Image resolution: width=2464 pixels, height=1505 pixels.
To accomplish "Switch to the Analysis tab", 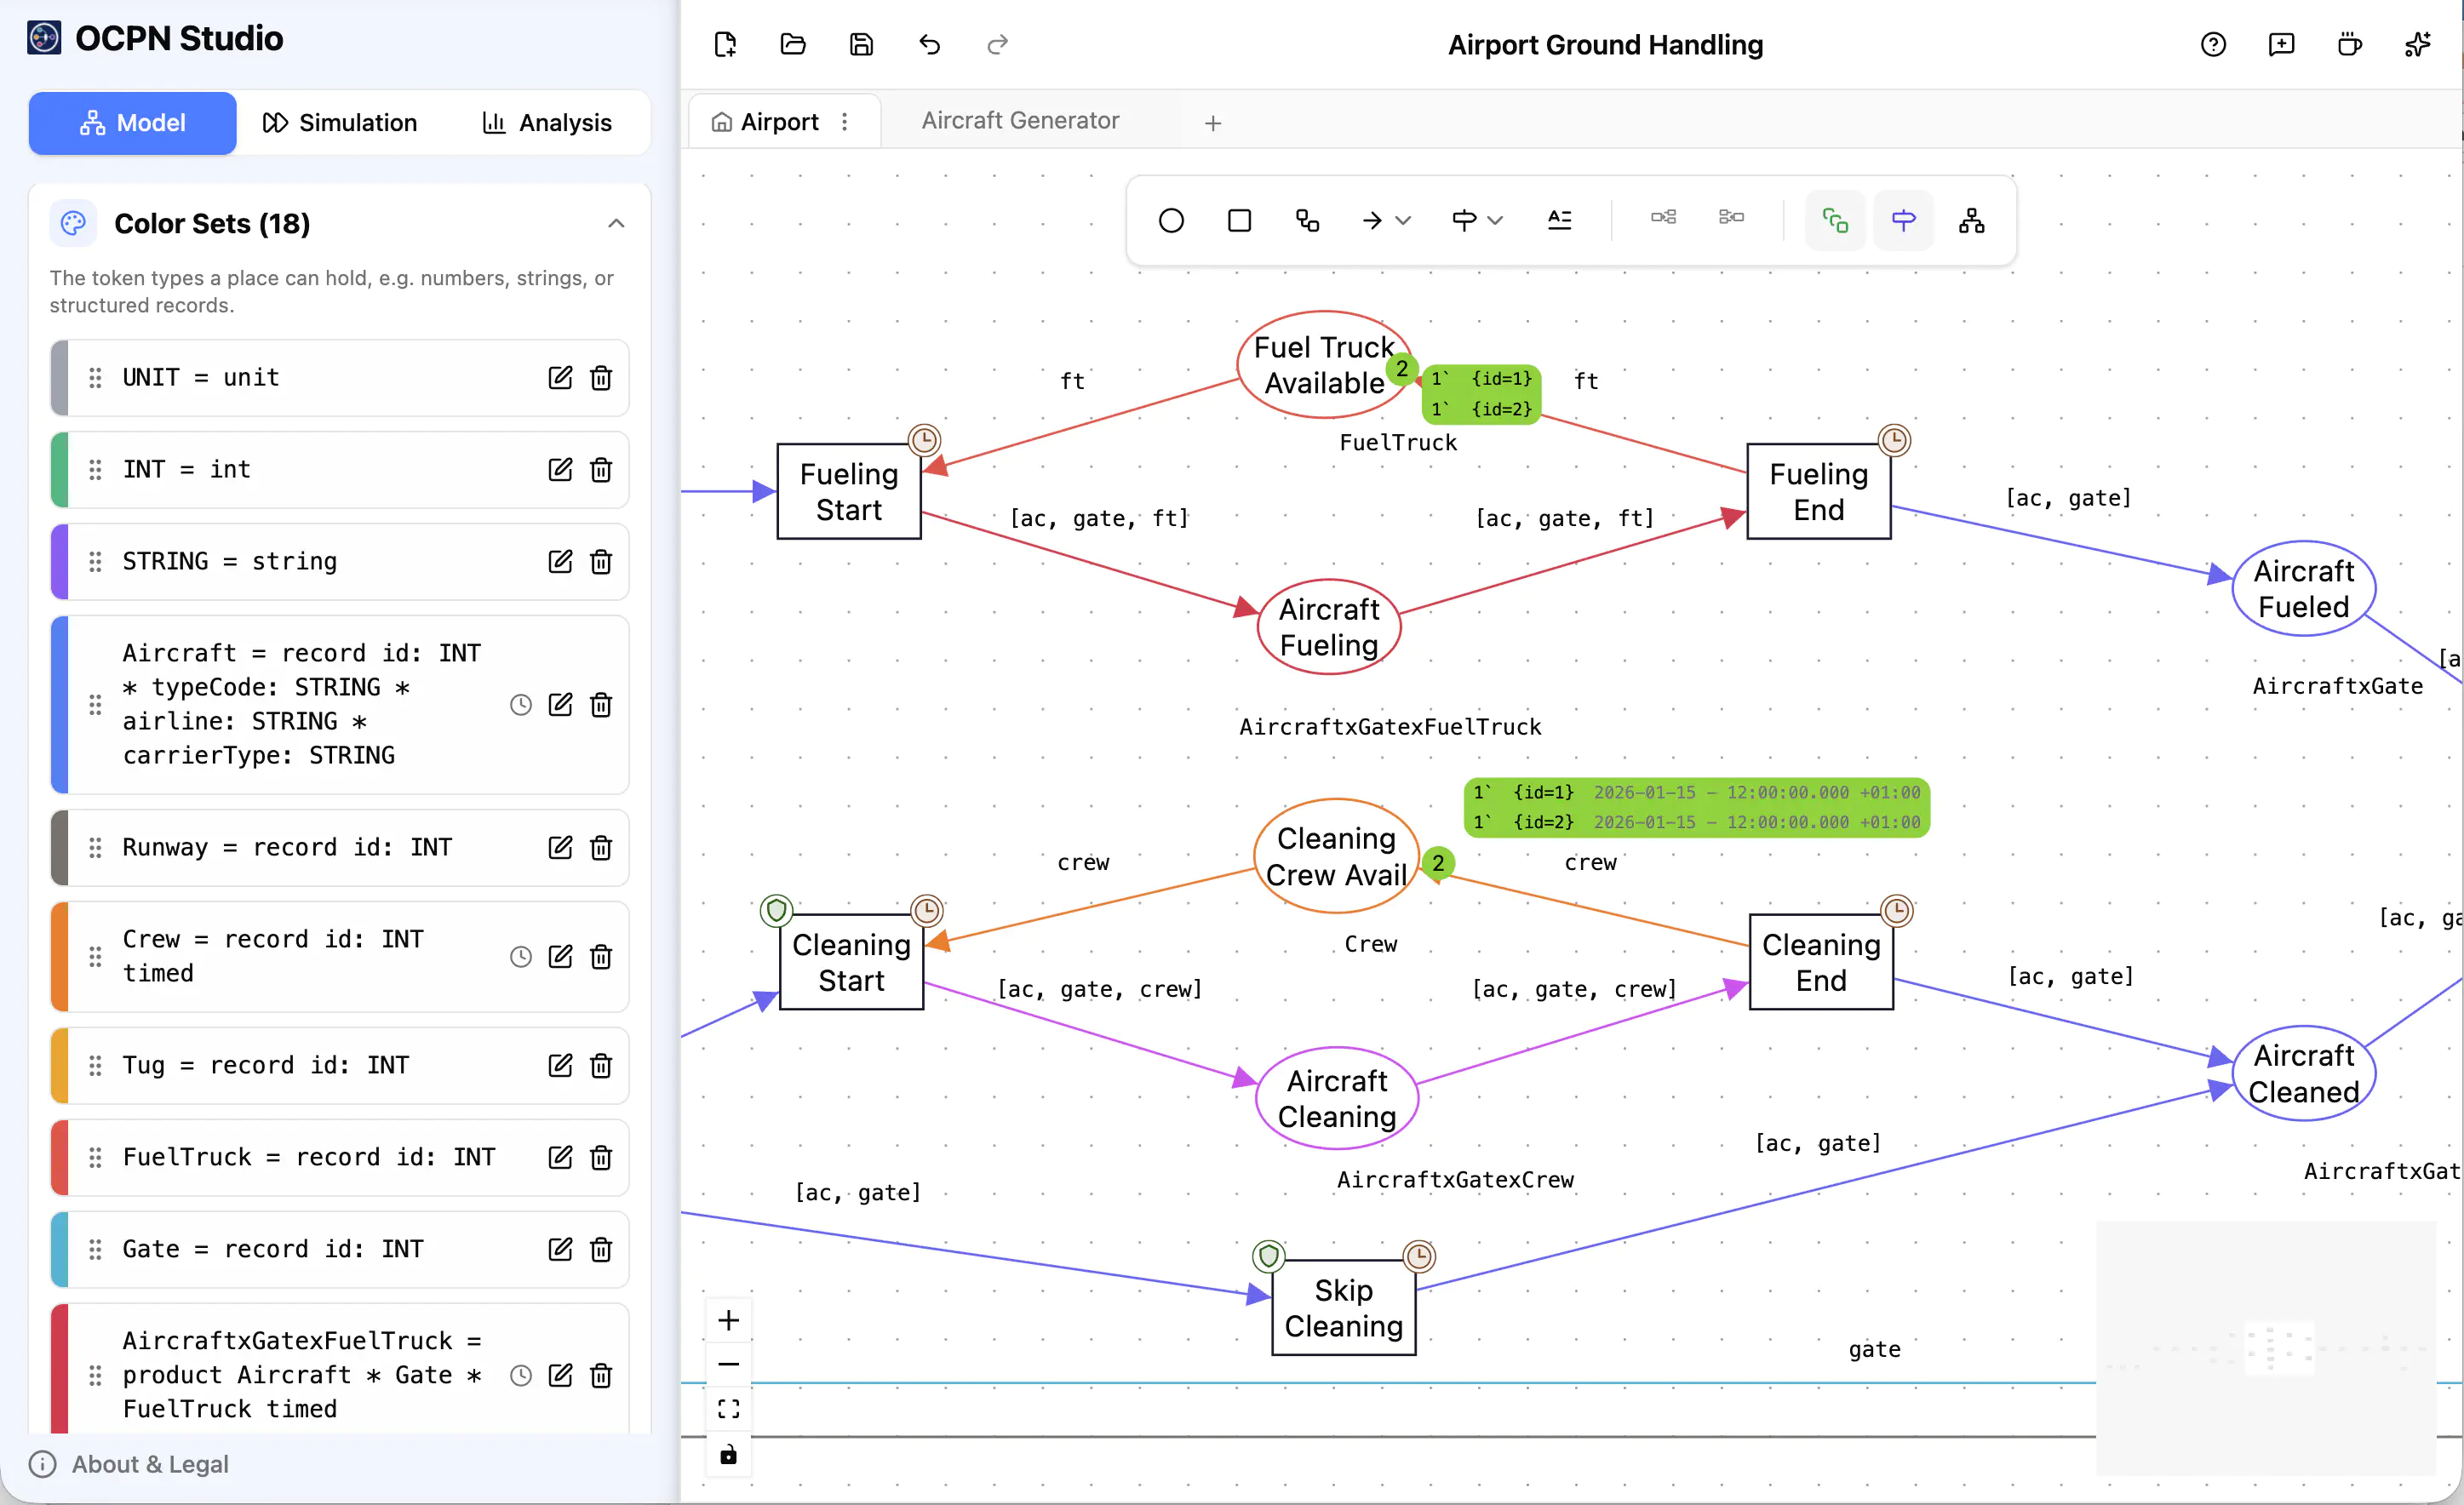I will click(547, 123).
